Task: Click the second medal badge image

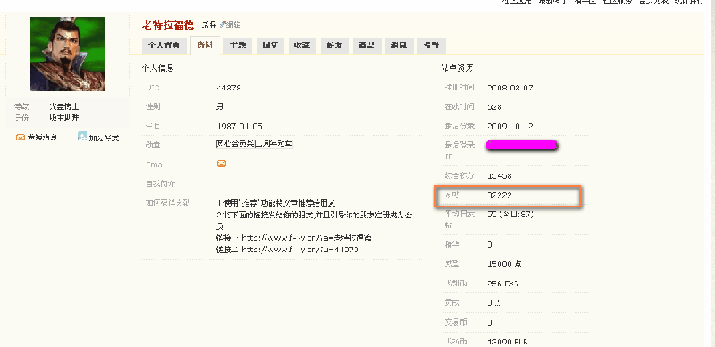Action: pyautogui.click(x=273, y=144)
